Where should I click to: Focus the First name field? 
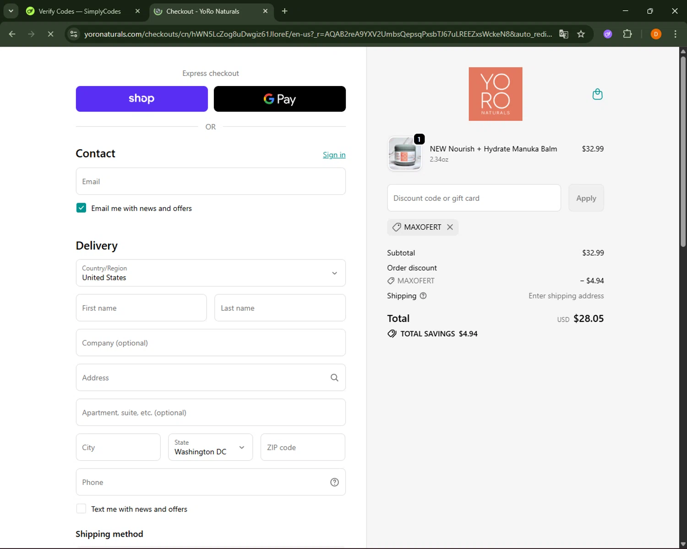[x=141, y=308]
